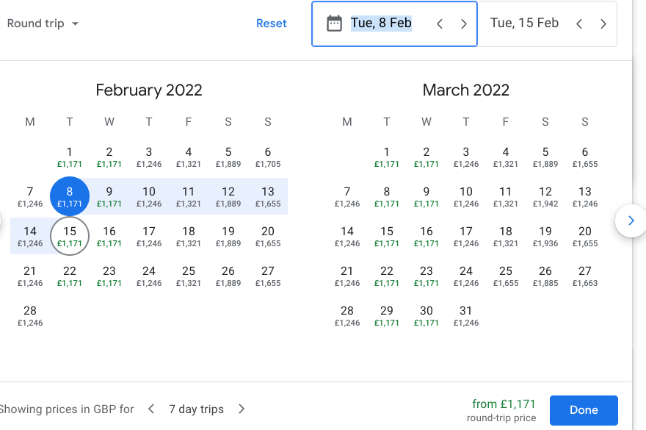Choose March 31 on the calendar
The image size is (646, 430).
[x=466, y=315]
